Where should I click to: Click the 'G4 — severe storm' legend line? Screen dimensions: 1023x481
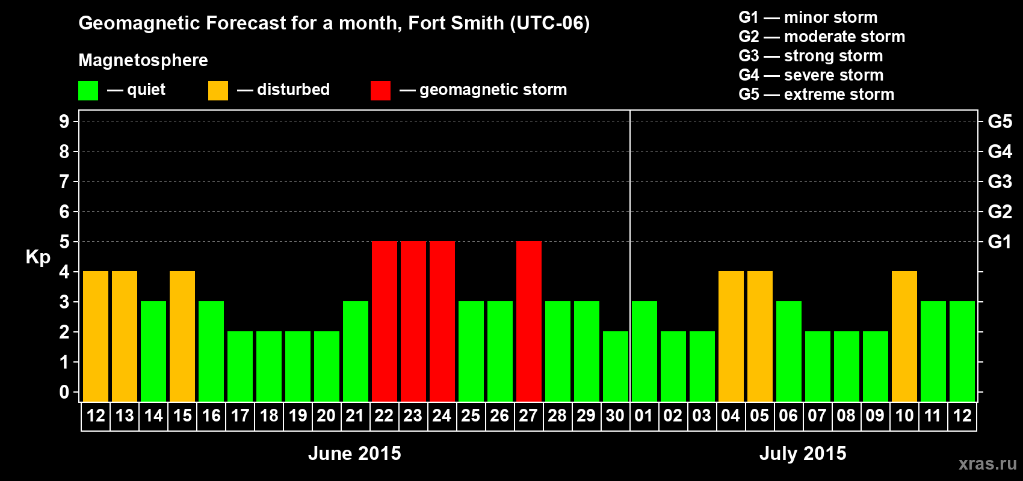point(811,75)
